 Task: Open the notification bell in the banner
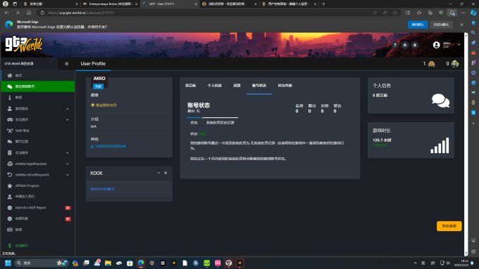coord(415,45)
